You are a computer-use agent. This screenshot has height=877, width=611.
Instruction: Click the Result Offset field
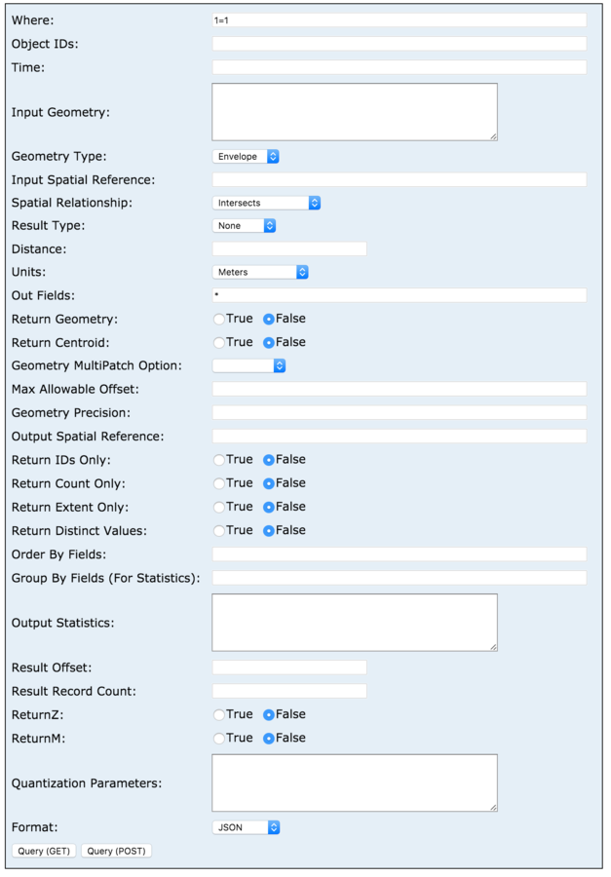289,667
